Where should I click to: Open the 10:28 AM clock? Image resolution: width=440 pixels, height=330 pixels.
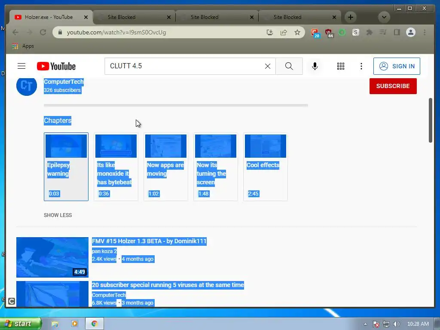(418, 324)
